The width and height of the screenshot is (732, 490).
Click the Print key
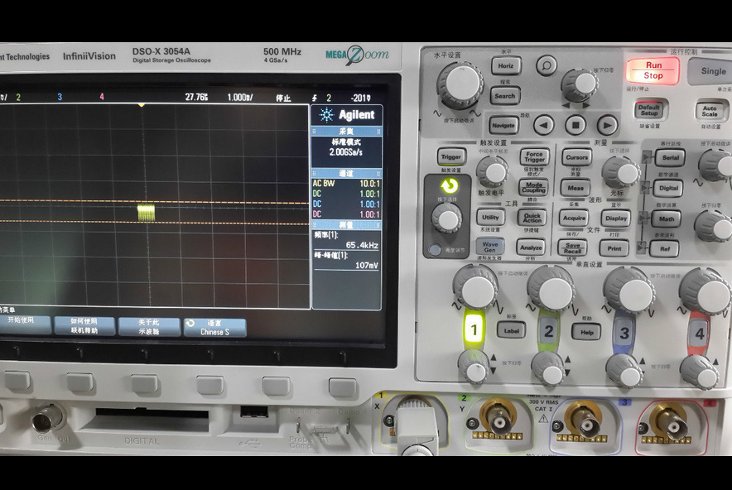[614, 248]
